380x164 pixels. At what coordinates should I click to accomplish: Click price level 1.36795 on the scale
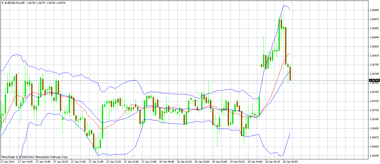click(x=374, y=65)
